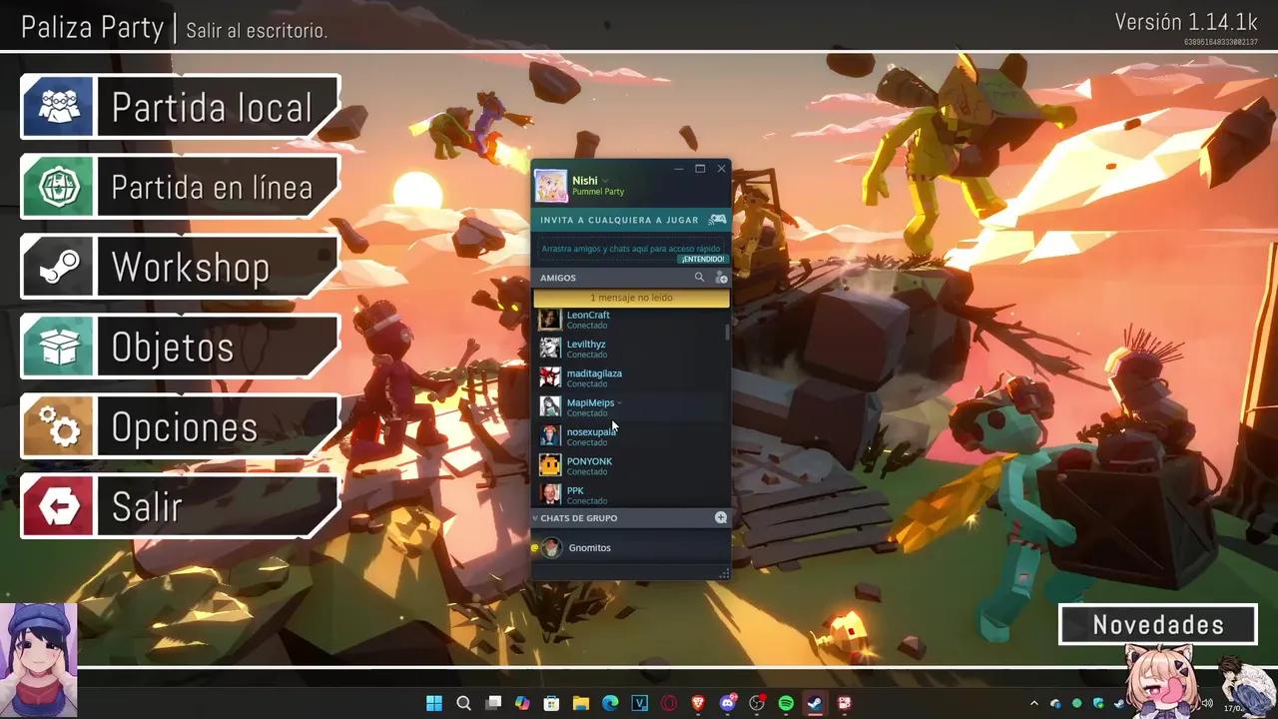The image size is (1278, 719).
Task: Select Partida en línea from the main menu
Action: (180, 187)
